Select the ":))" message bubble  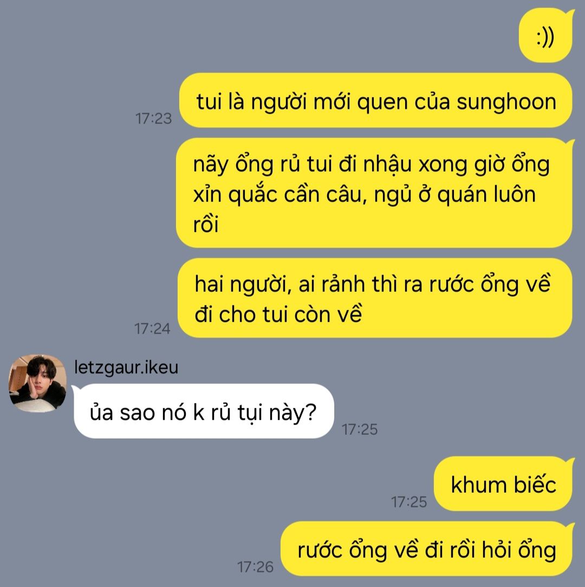[x=545, y=36]
